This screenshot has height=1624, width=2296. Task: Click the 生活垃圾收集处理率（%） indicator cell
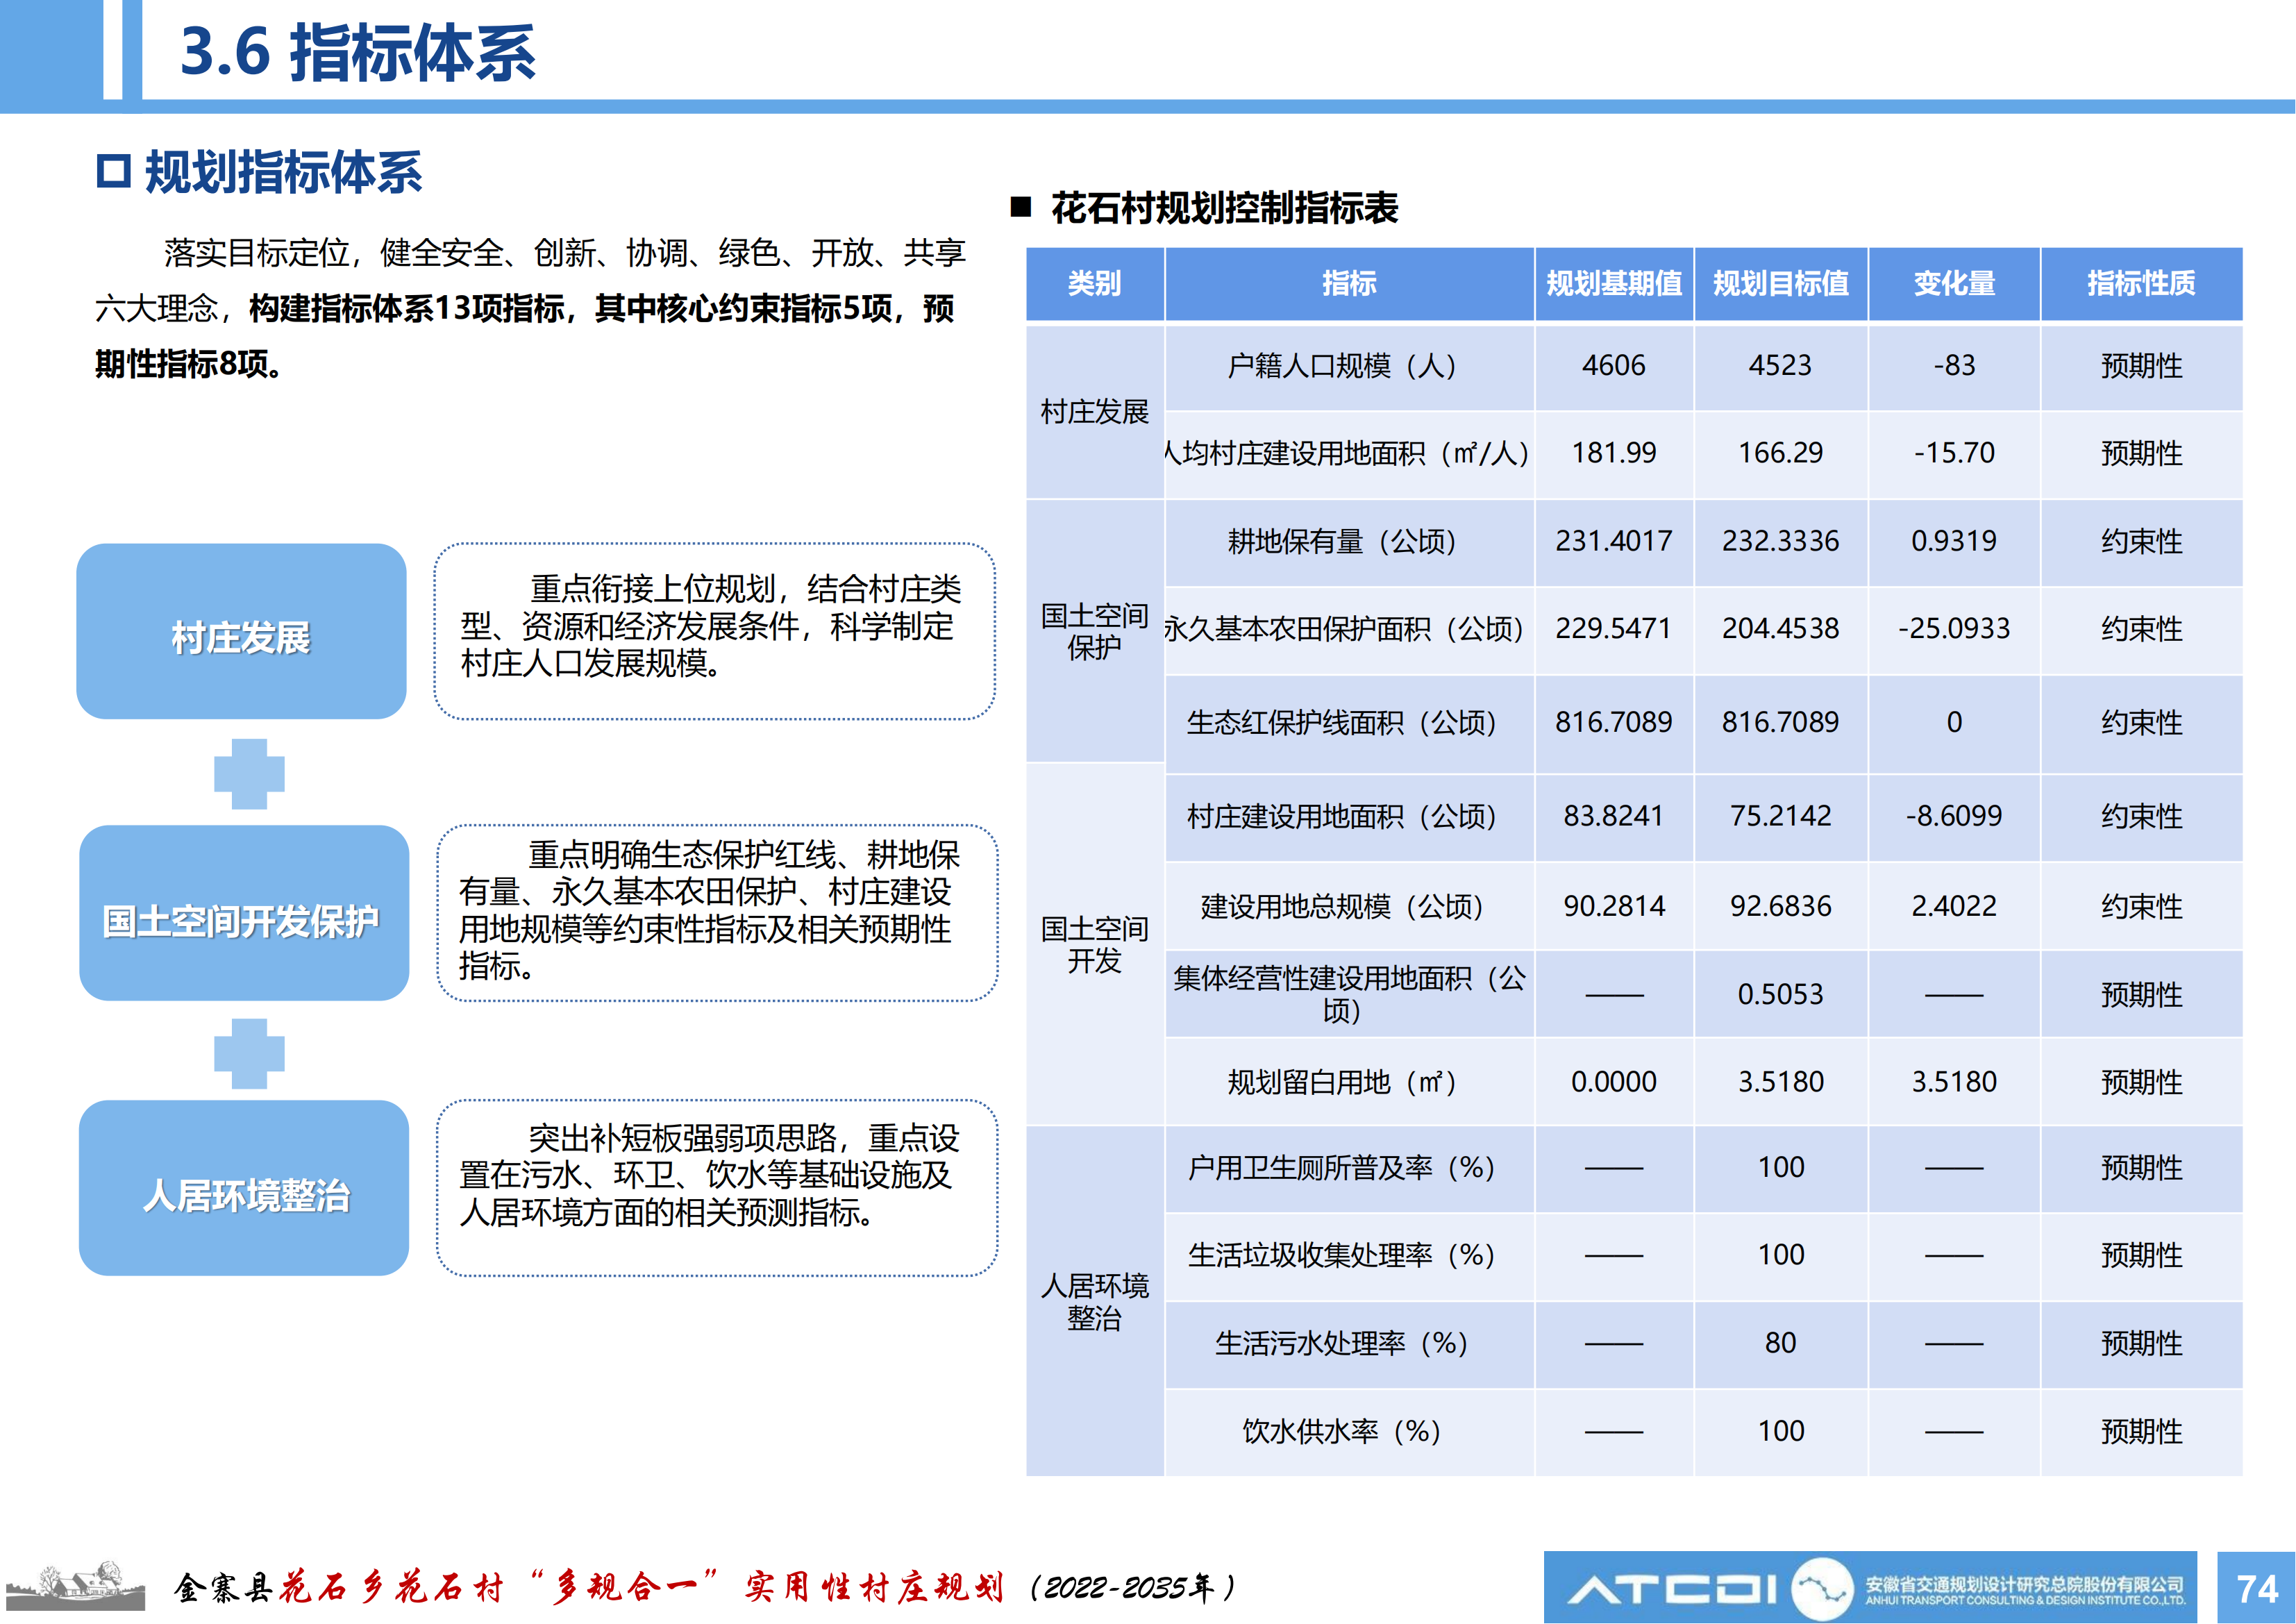(x=1350, y=1257)
